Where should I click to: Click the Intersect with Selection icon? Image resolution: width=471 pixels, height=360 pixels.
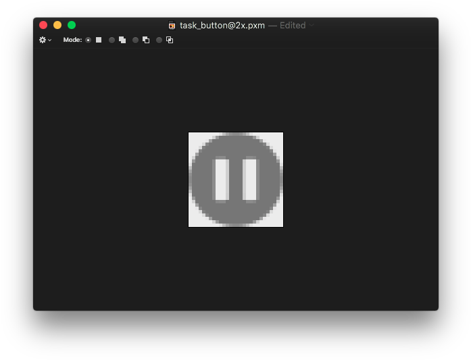pyautogui.click(x=170, y=40)
